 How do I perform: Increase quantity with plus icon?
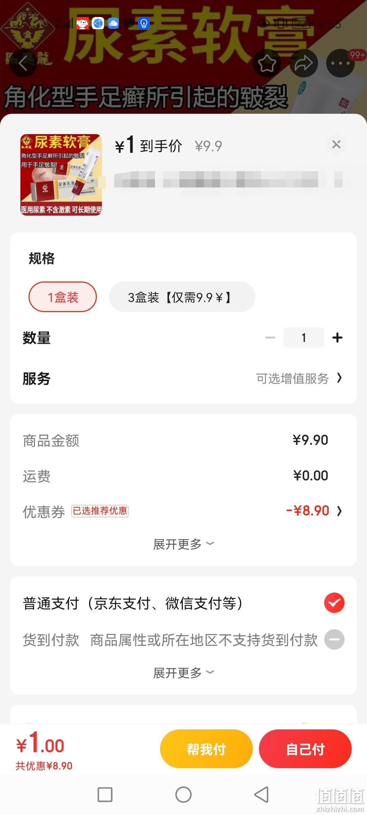[337, 338]
